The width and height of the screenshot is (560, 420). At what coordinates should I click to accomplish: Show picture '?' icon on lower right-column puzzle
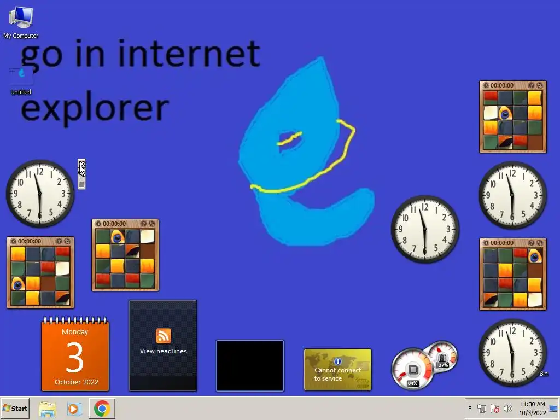click(532, 243)
